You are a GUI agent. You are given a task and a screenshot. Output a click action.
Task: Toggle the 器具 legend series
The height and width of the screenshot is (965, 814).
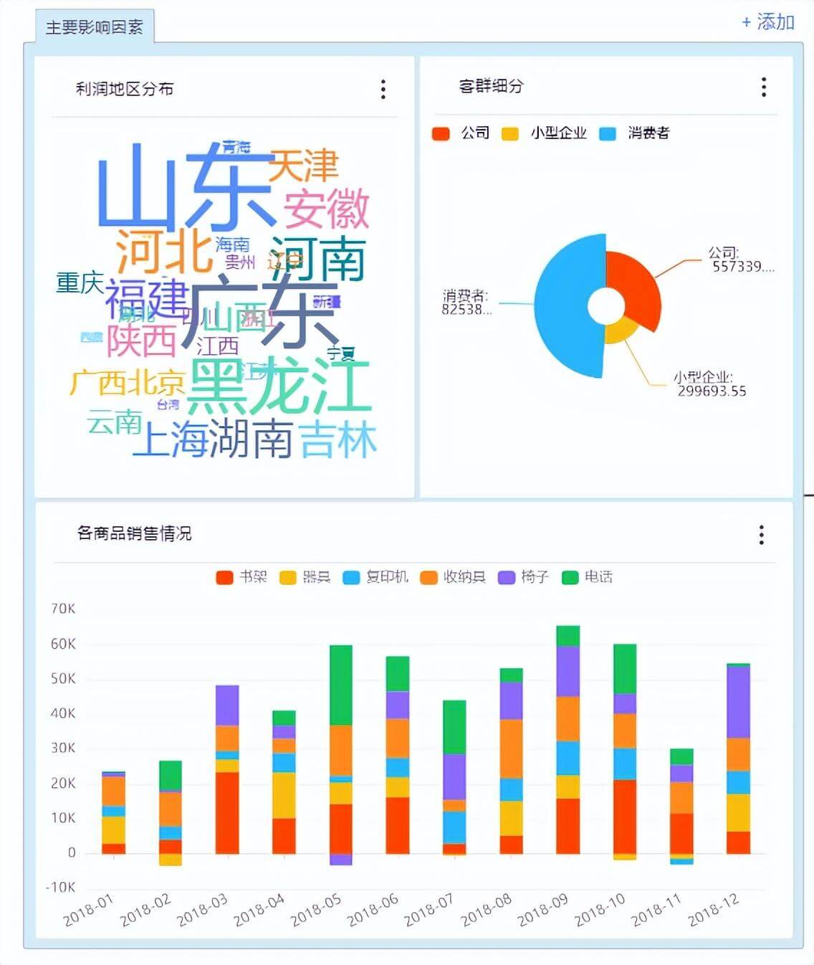click(305, 577)
